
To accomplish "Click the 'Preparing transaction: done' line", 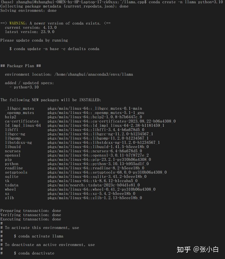I will pos(31,211).
